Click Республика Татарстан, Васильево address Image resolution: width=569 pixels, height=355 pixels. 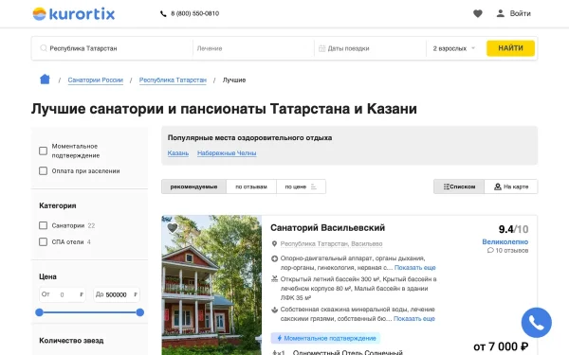click(331, 244)
